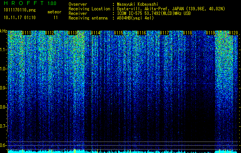Select the observer name Masayuki Kobayashi
This screenshot has width=241, height=153.
(137, 4)
